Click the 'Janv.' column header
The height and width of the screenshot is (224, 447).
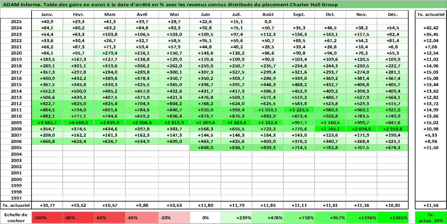point(47,15)
